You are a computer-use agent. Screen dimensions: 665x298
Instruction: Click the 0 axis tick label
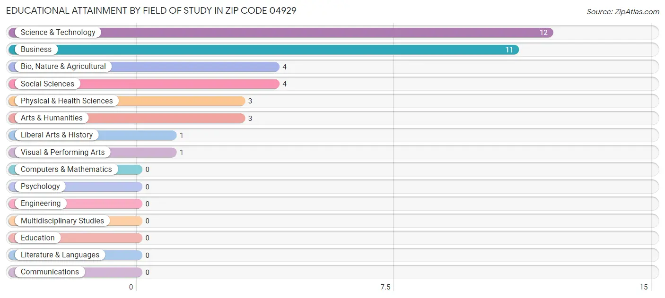click(x=131, y=287)
